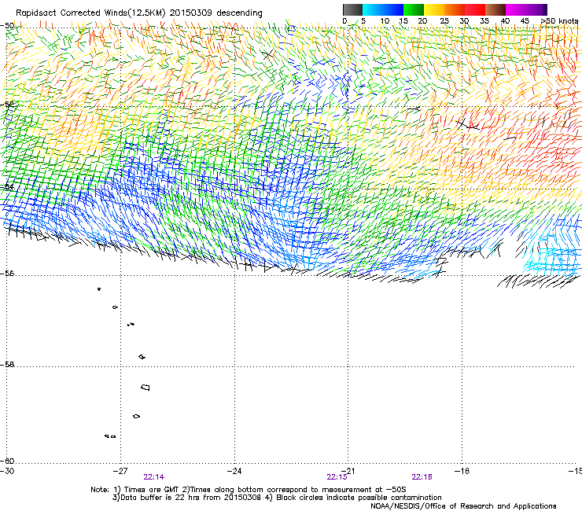Screen dimensions: 582x511
Task: Click the longitude label '-30'
Action: 7,471
